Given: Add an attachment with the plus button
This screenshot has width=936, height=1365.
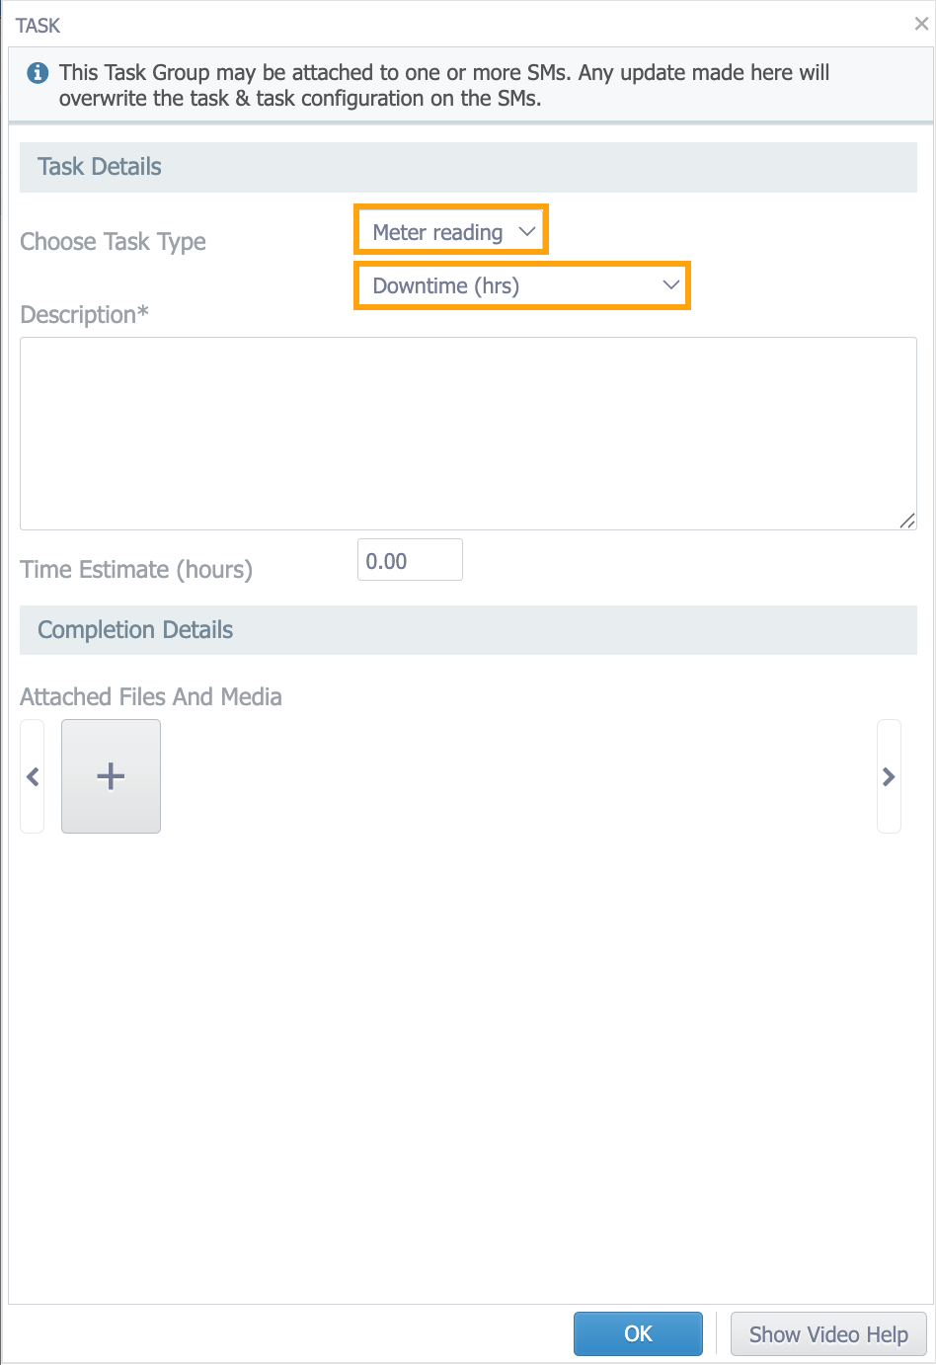Looking at the screenshot, I should pyautogui.click(x=111, y=776).
